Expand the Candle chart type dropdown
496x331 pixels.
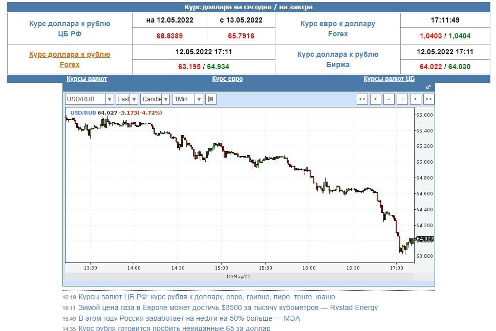[x=155, y=99]
